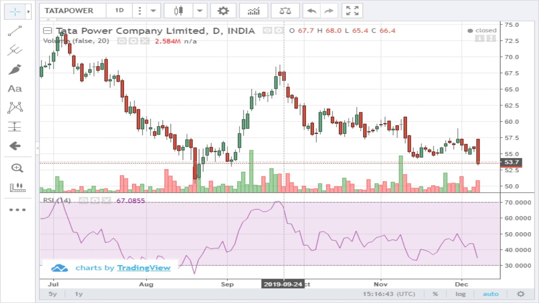Open the interval vertical-dots menu
Image resolution: width=539 pixels, height=303 pixels.
pyautogui.click(x=139, y=11)
